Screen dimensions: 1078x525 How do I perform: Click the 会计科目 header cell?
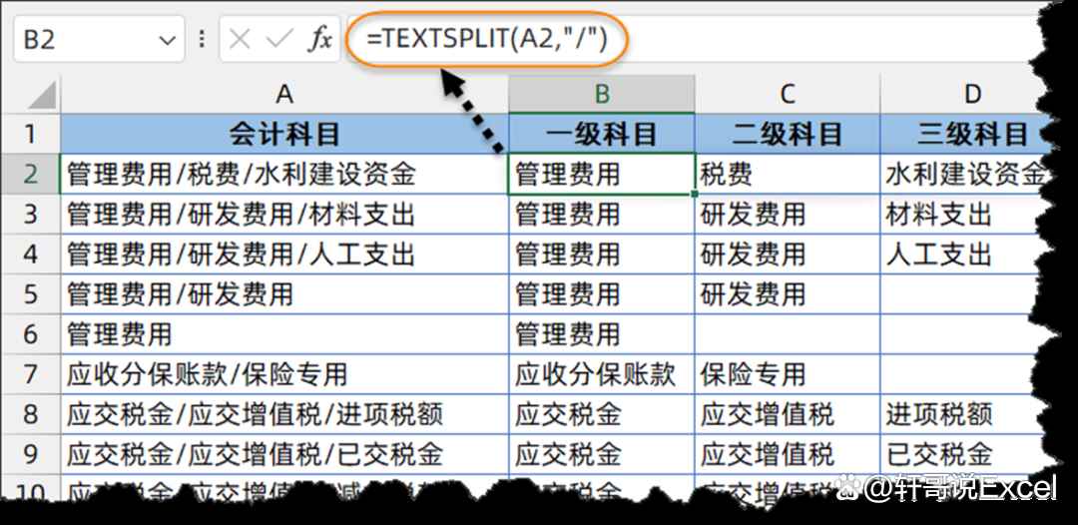tap(284, 134)
